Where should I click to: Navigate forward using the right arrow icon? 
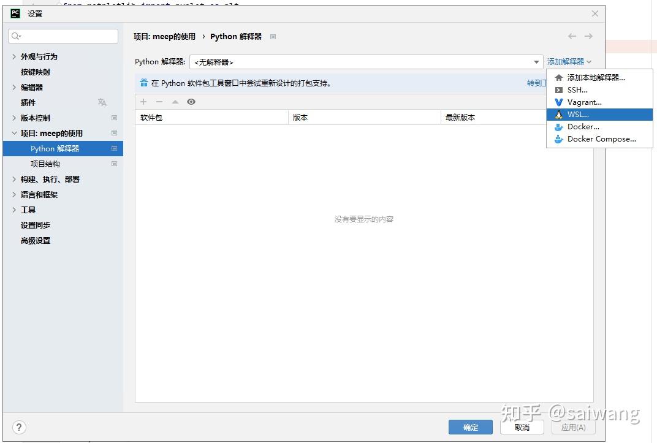(588, 36)
